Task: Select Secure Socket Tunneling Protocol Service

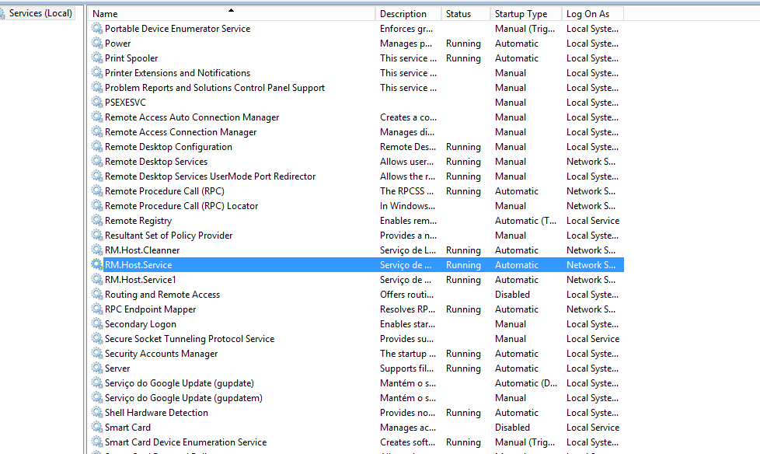Action: (190, 339)
